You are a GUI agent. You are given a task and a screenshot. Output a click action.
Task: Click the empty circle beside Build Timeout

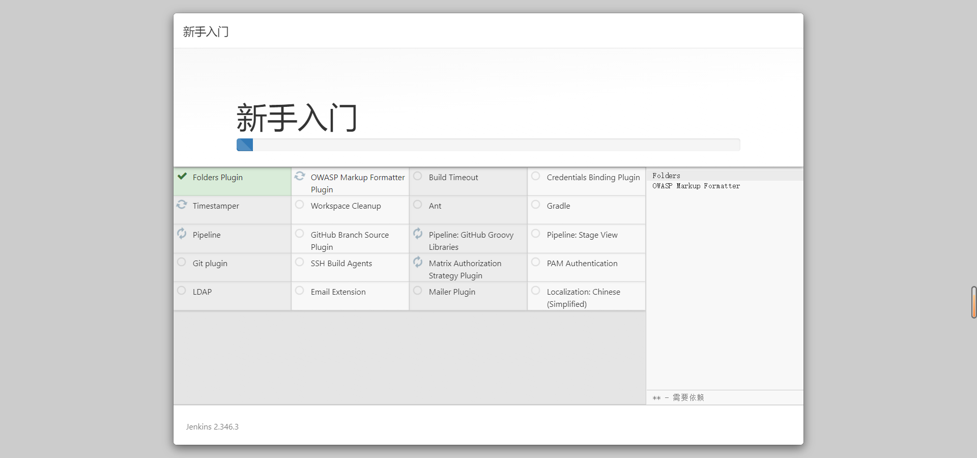418,176
